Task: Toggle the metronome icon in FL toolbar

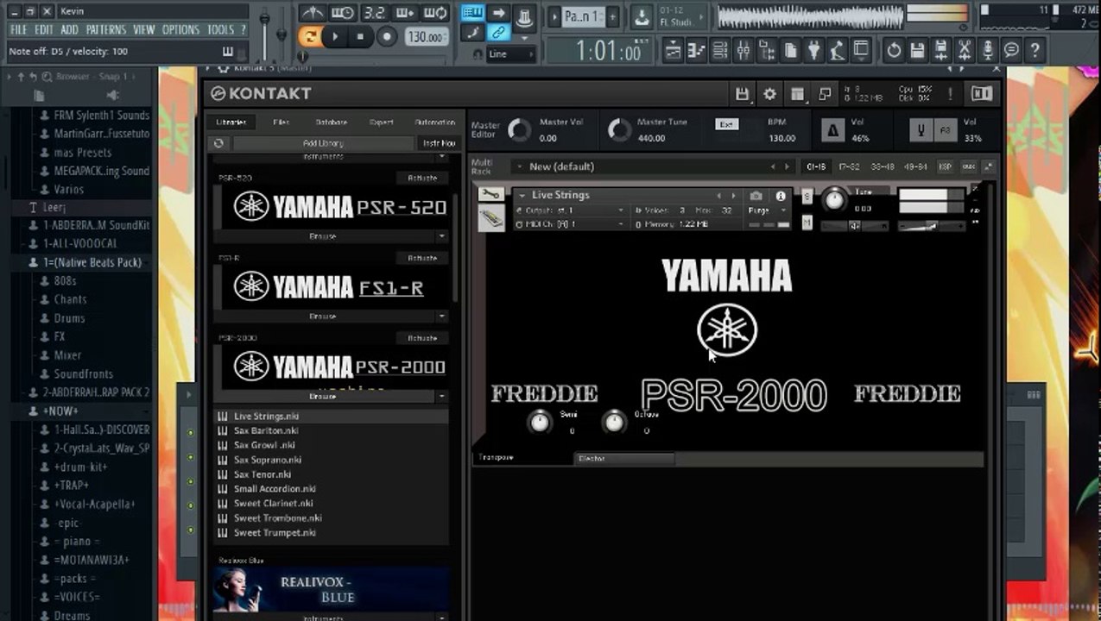Action: (314, 13)
